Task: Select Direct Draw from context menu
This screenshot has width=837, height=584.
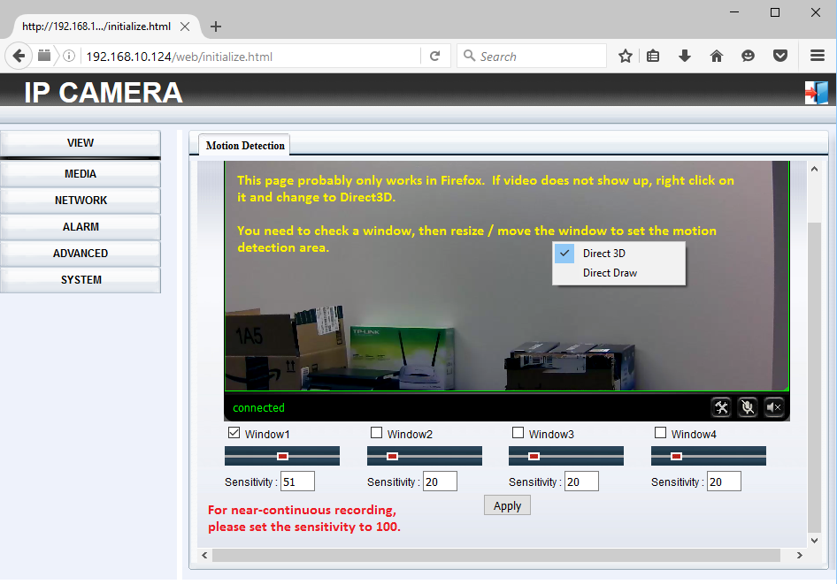Action: (x=610, y=273)
